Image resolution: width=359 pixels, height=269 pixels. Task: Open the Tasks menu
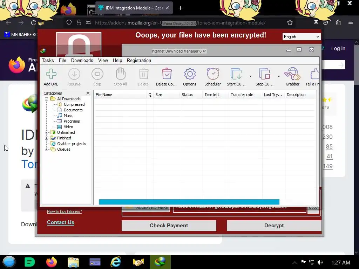(48, 60)
